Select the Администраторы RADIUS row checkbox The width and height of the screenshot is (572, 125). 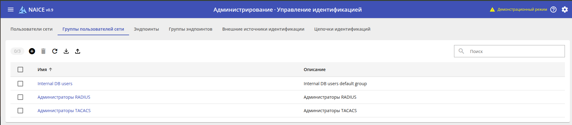20,97
